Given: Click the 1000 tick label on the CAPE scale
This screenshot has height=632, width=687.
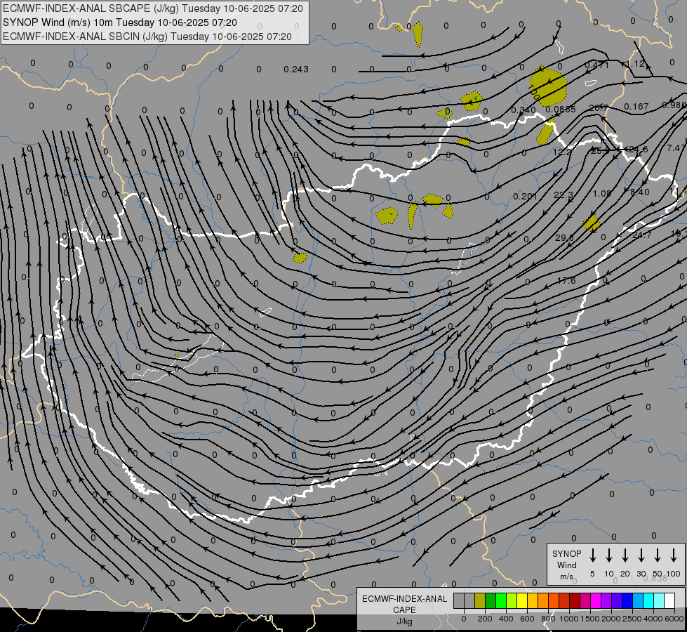Looking at the screenshot, I should 569,619.
